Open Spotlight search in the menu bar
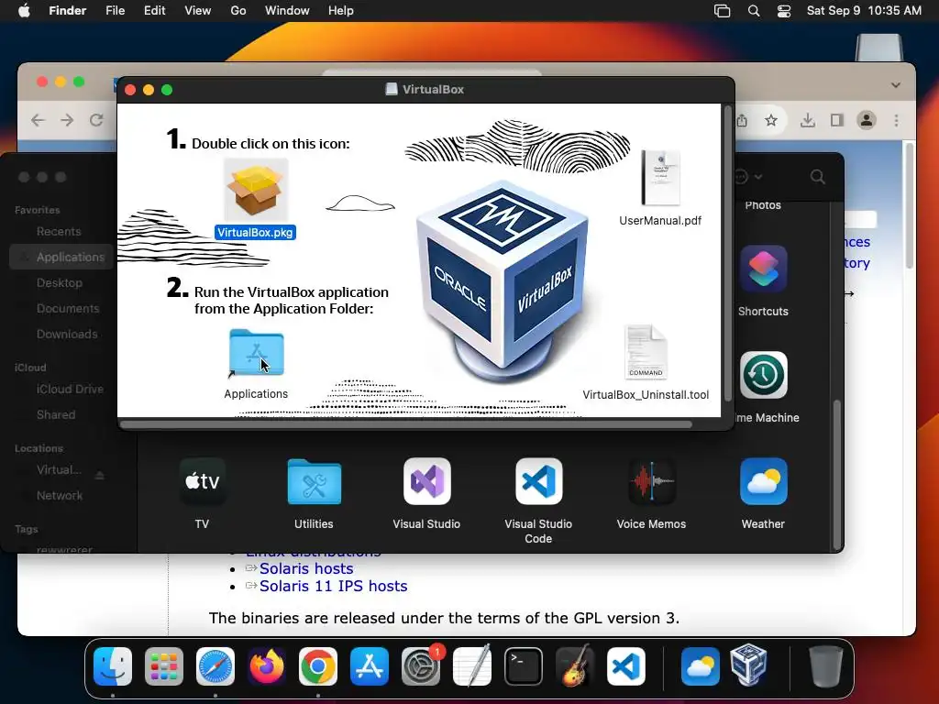Screen dimensions: 939x704 (754, 11)
